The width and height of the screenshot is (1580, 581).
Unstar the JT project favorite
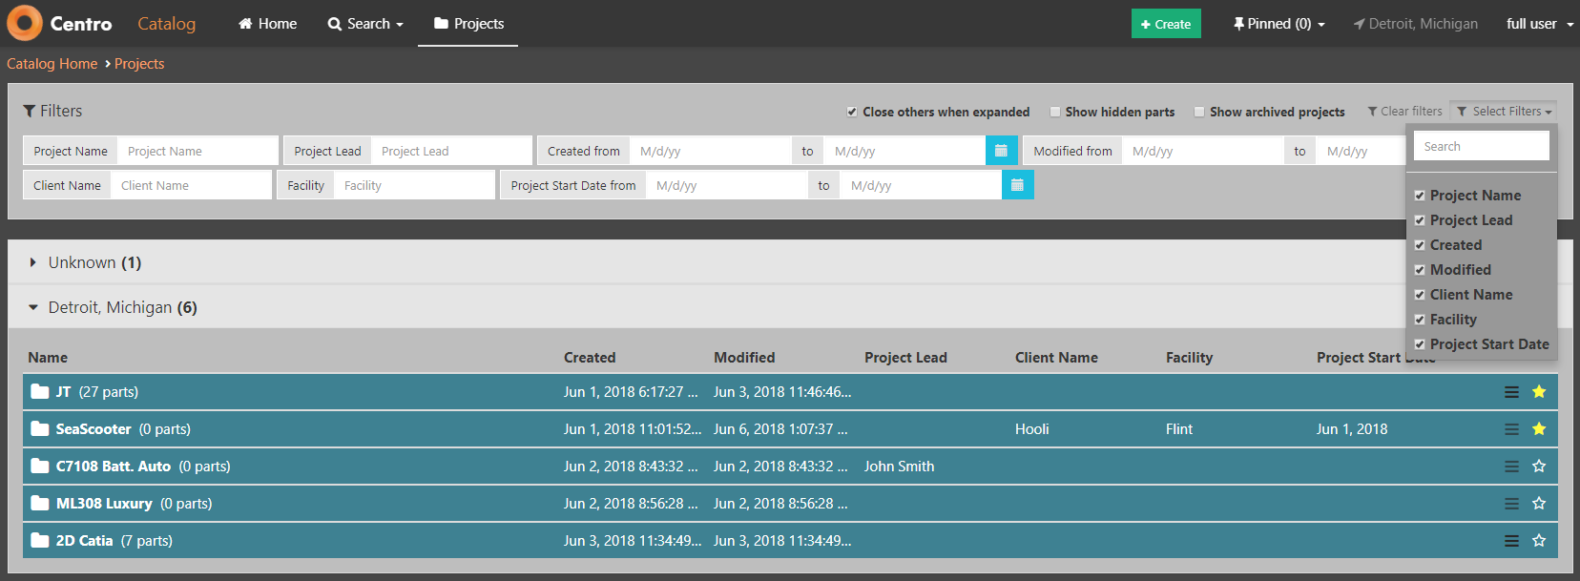click(x=1538, y=392)
